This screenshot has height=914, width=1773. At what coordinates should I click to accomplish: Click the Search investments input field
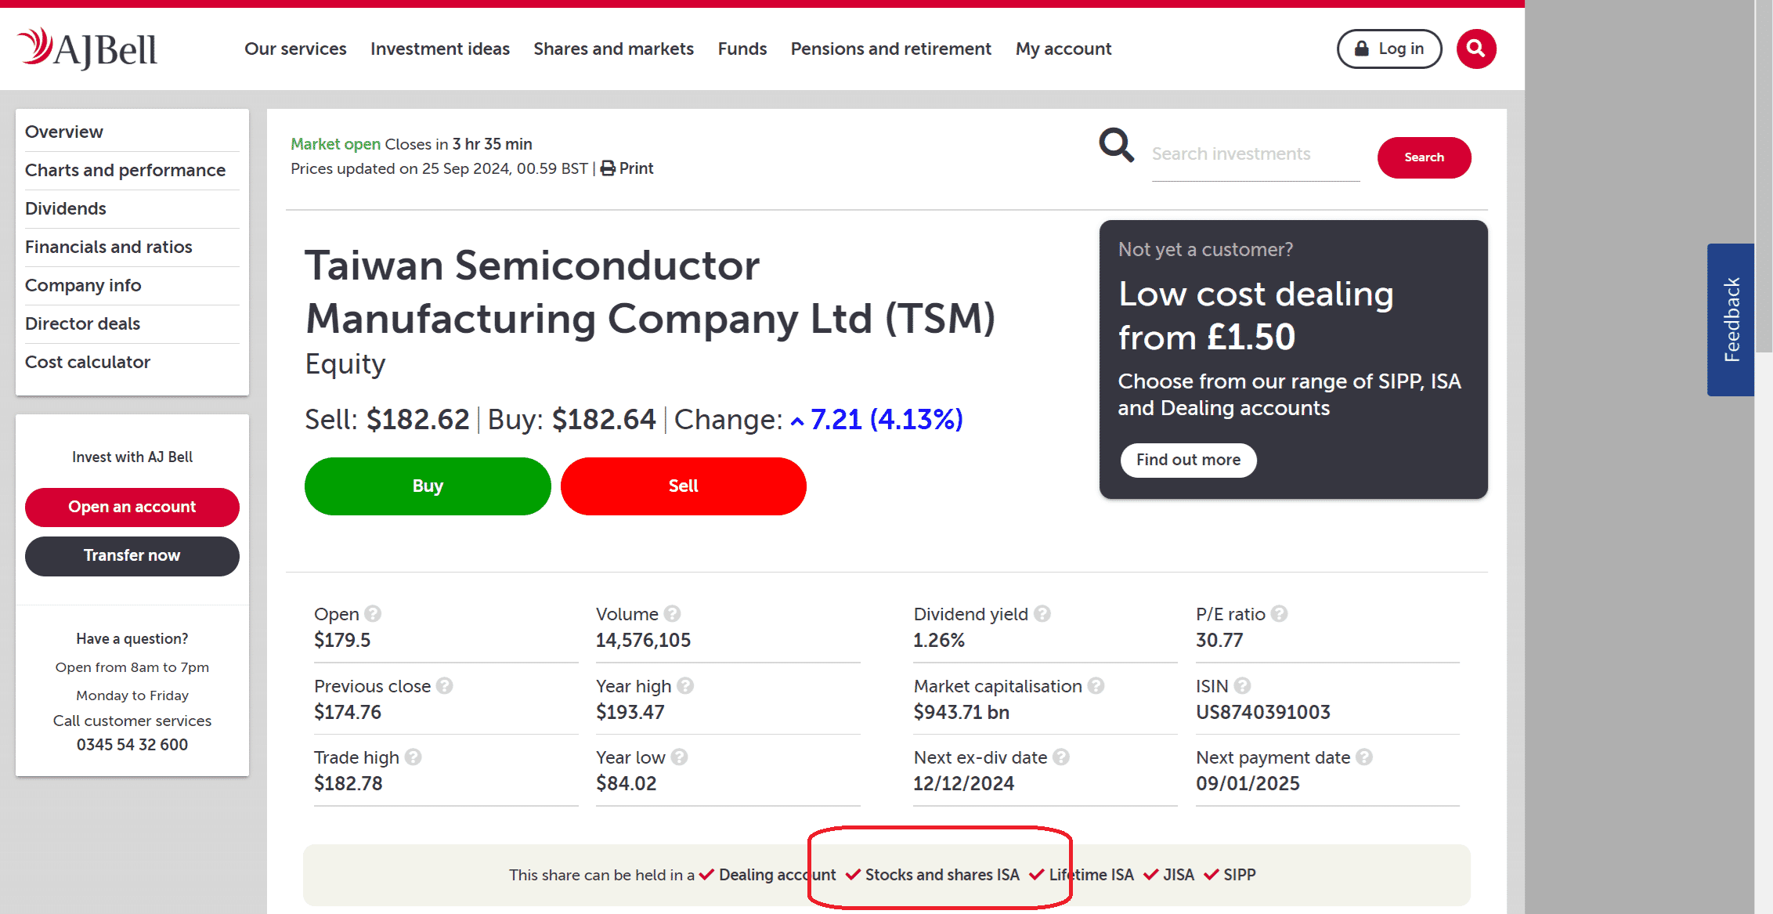tap(1255, 154)
